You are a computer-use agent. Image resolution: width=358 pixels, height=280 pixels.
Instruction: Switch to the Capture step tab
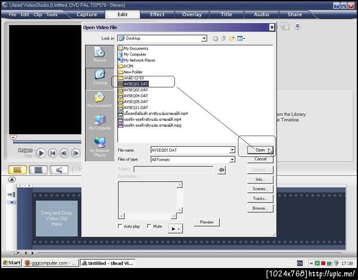pos(87,14)
